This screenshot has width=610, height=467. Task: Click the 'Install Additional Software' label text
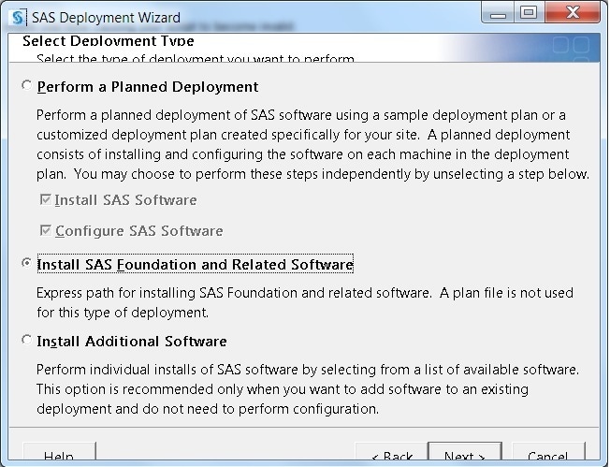[131, 342]
